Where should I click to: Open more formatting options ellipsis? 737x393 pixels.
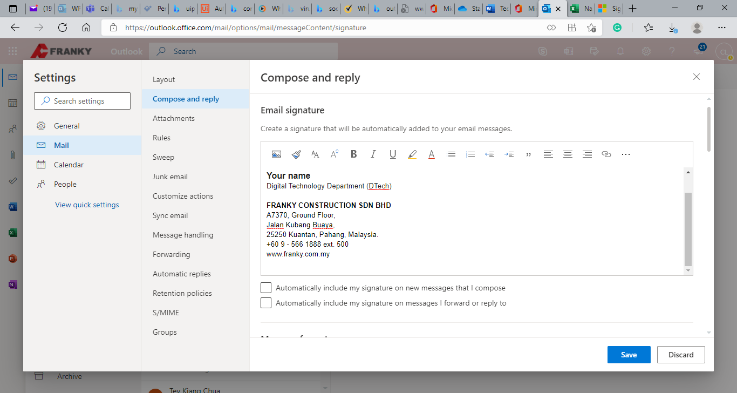[626, 154]
